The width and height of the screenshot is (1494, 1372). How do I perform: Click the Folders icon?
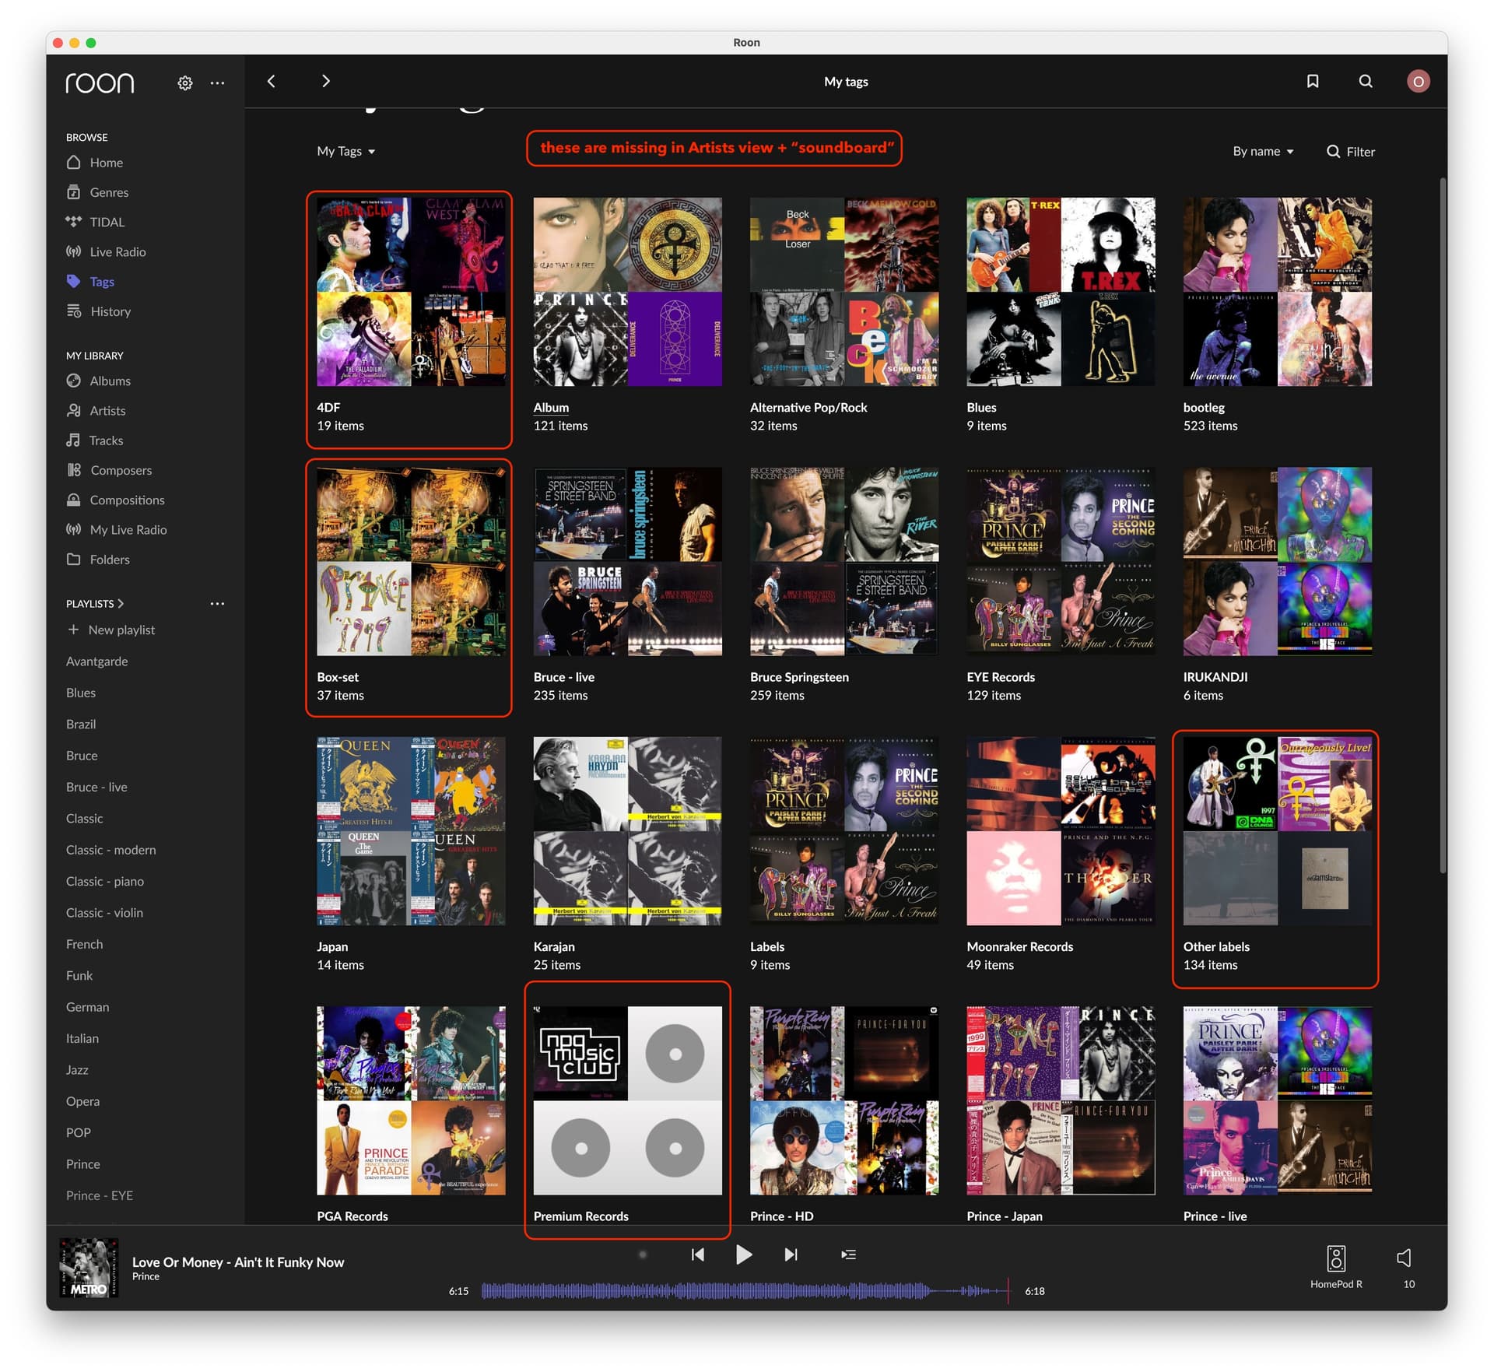pos(74,559)
